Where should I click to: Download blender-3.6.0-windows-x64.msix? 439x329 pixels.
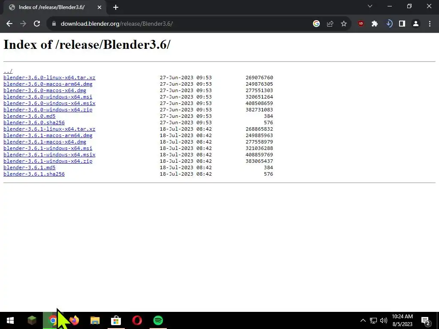(x=49, y=103)
